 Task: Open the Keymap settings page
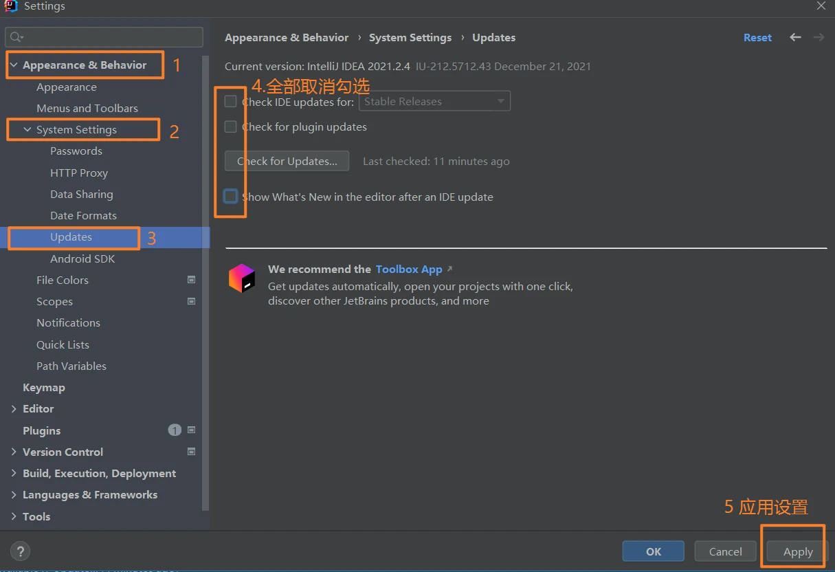44,388
